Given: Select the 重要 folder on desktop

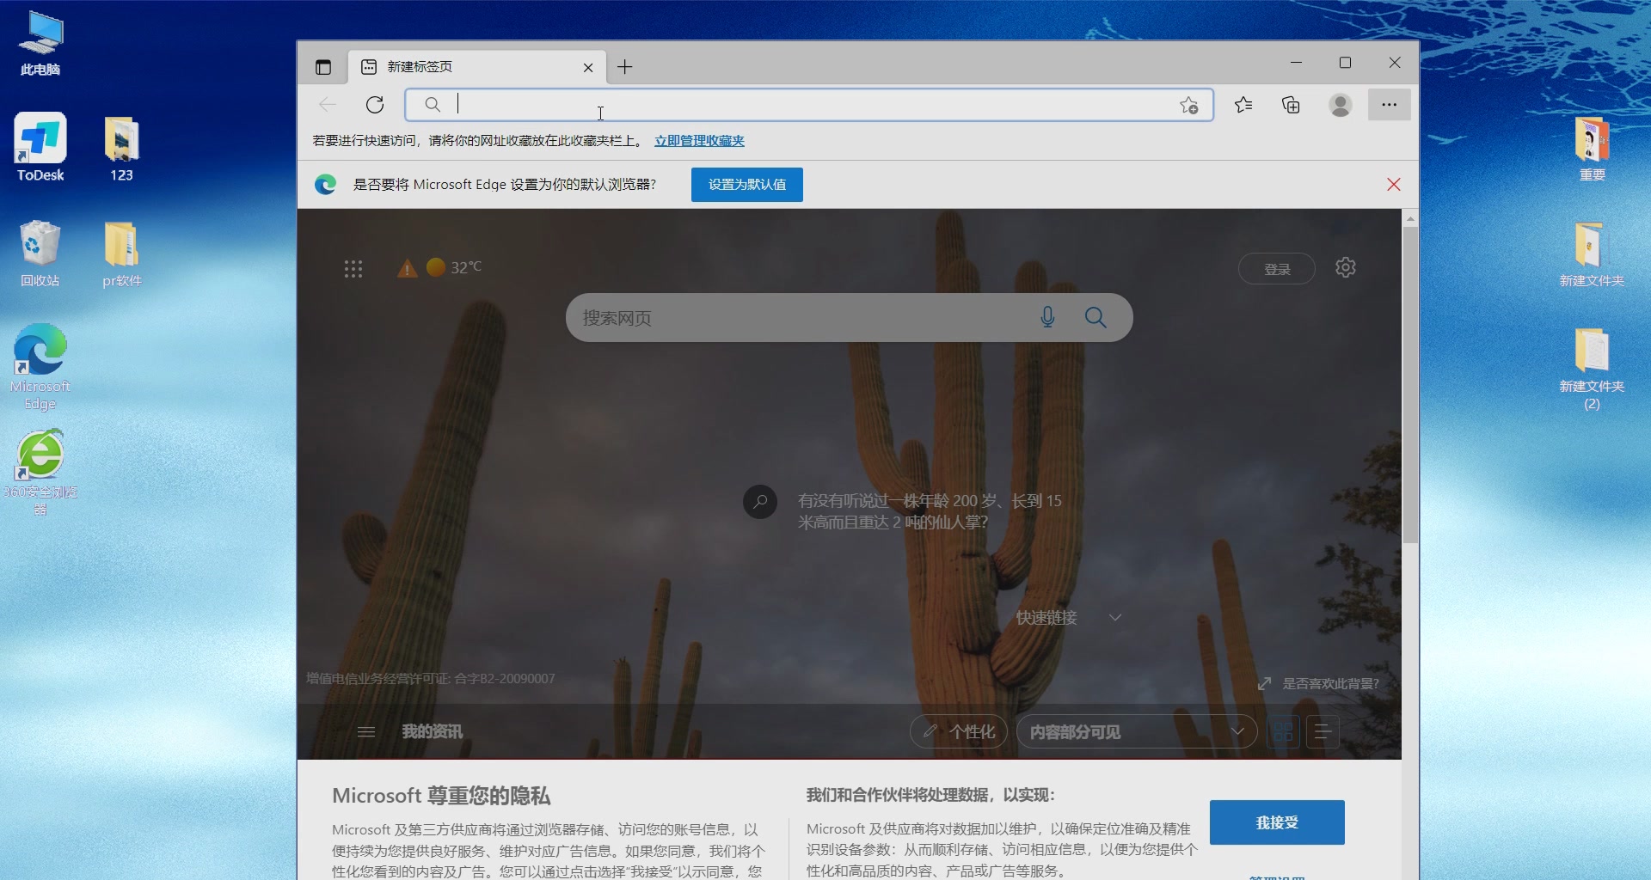Looking at the screenshot, I should coord(1592,149).
